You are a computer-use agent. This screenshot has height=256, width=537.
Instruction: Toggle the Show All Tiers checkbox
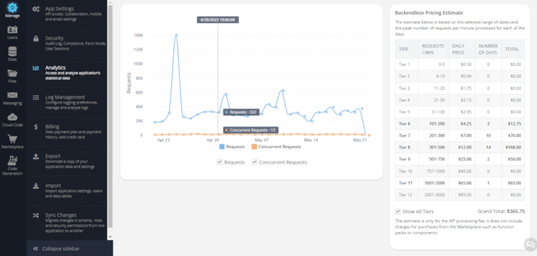[397, 212]
